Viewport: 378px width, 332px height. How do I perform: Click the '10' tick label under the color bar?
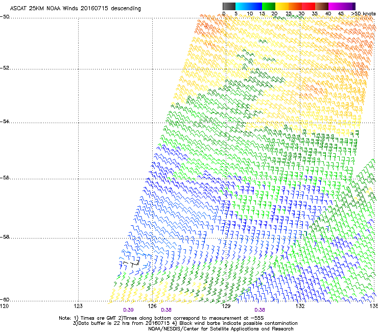pyautogui.click(x=250, y=14)
